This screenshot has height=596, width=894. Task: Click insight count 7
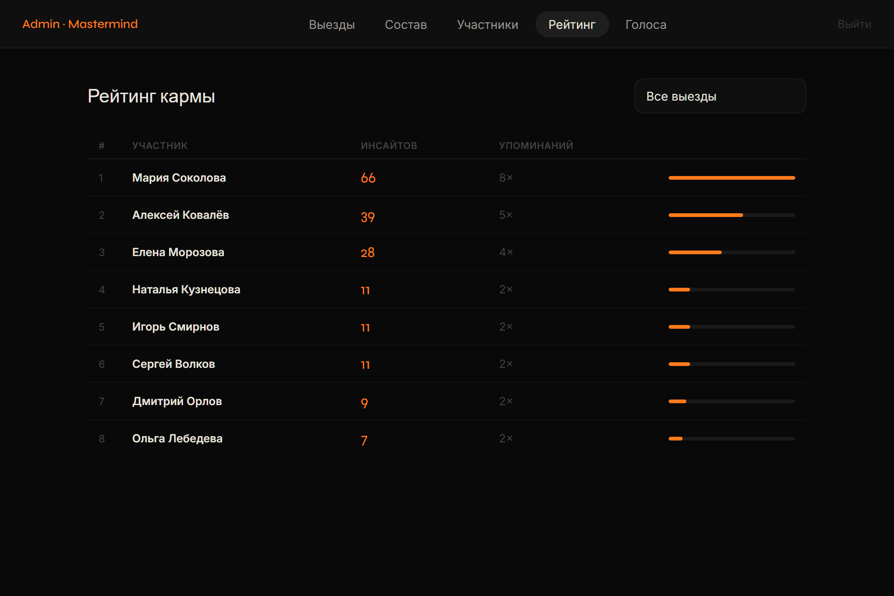pyautogui.click(x=364, y=440)
